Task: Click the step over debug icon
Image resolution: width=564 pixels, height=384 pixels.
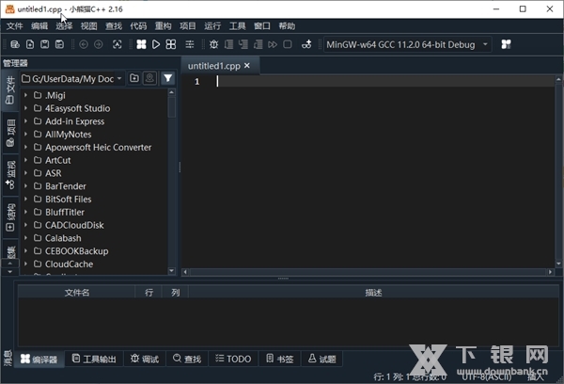Action: click(228, 44)
